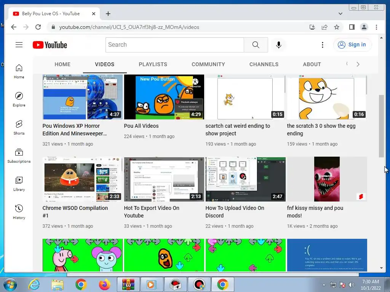
Task: Open scartch cat weird ending video title
Action: coord(238,130)
